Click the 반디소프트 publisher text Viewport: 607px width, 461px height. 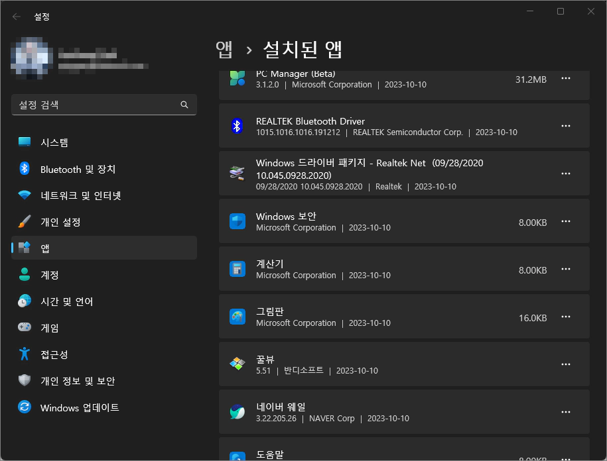[304, 370]
